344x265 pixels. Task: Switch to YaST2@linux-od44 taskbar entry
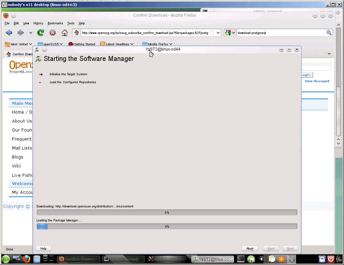click(213, 259)
